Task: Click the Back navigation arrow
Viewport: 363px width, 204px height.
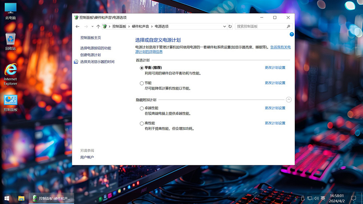Action: point(77,26)
